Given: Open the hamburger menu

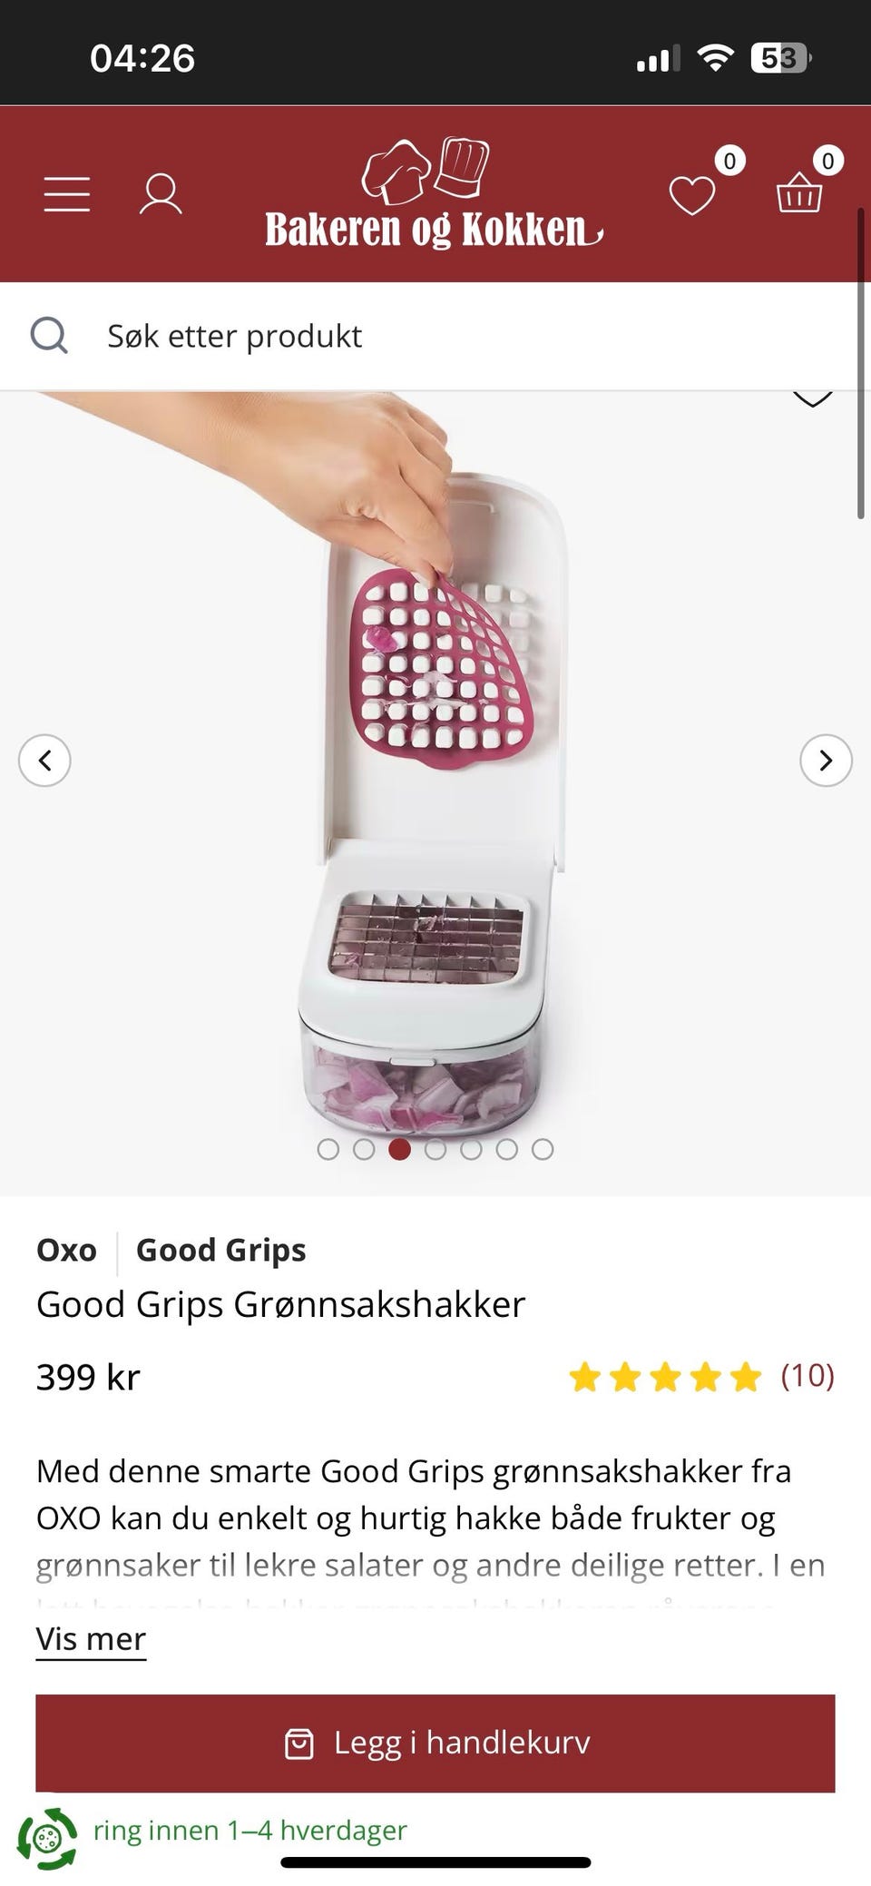Looking at the screenshot, I should (x=67, y=194).
